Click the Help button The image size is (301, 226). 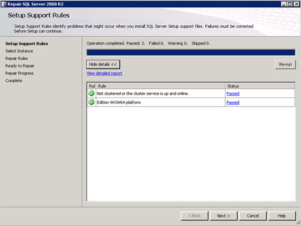tap(282, 216)
